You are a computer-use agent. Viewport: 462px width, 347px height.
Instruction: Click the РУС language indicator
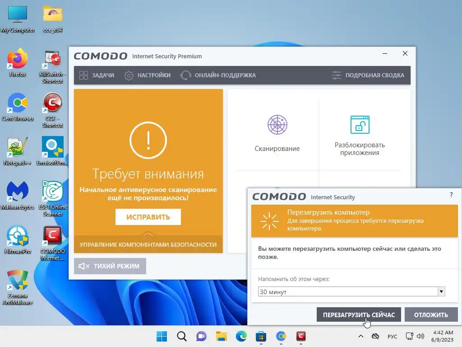coord(392,336)
